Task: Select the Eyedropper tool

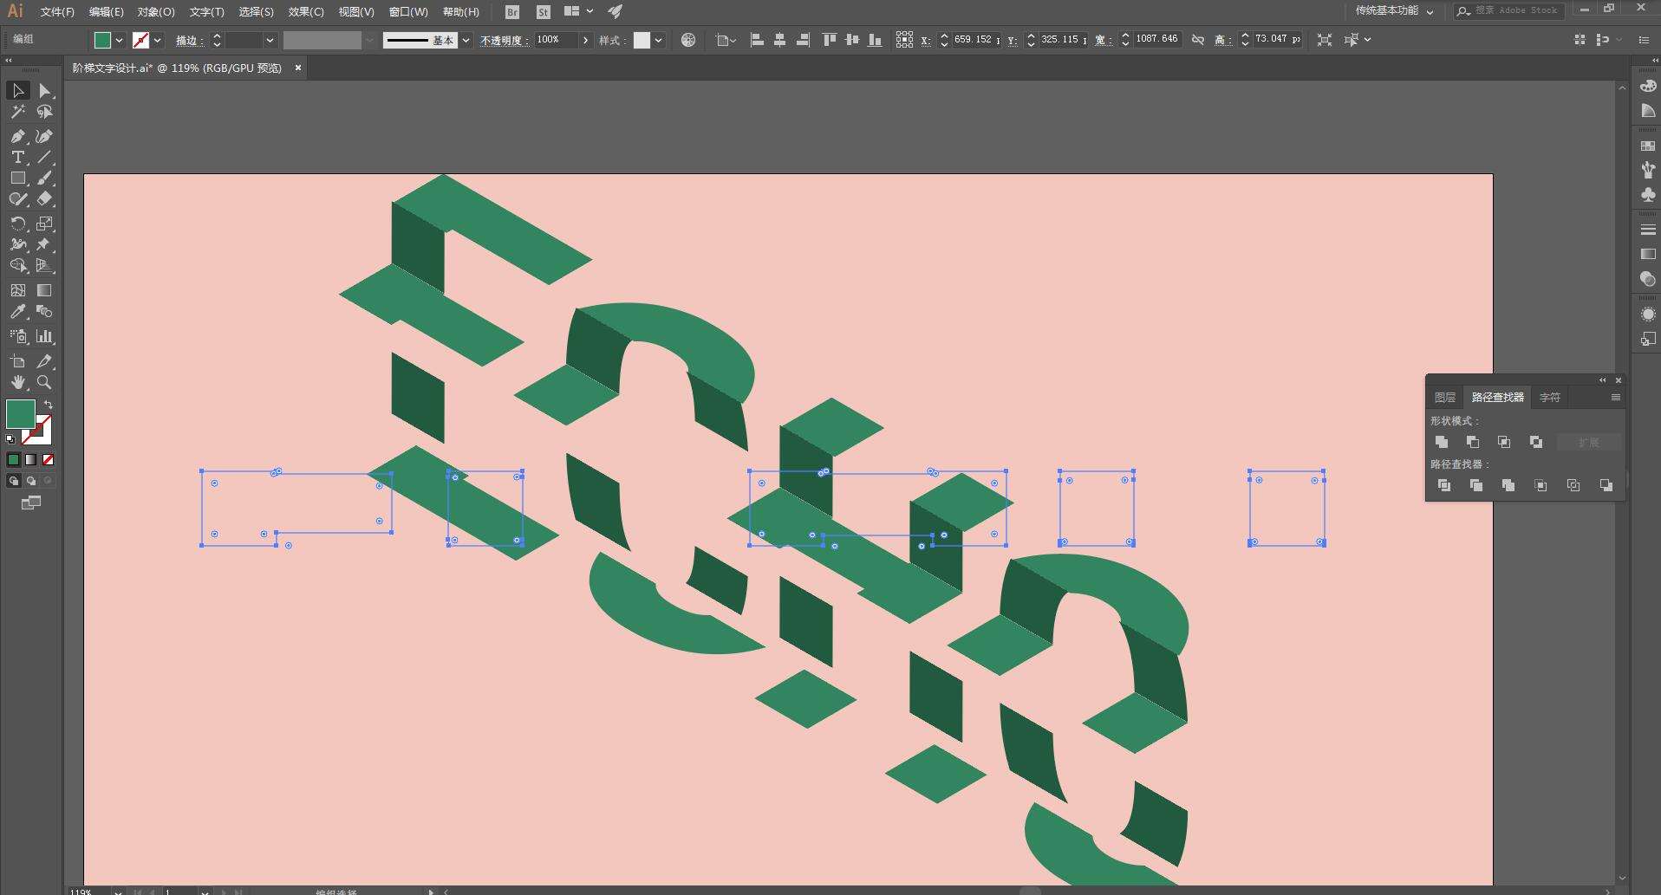Action: point(17,311)
